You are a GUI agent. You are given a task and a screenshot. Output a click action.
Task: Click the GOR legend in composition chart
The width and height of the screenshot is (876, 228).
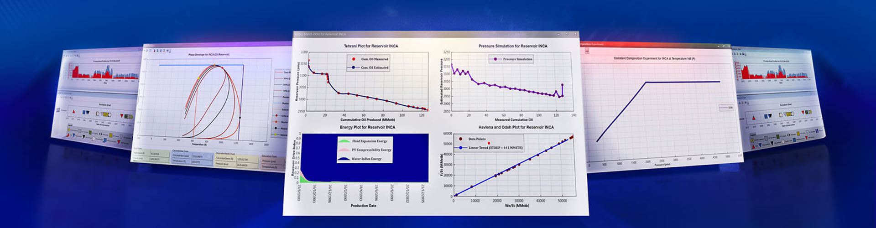point(726,108)
